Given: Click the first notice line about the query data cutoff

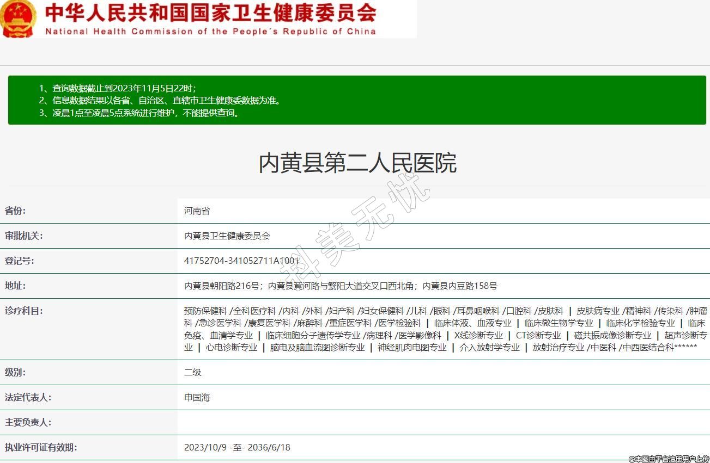Looking at the screenshot, I should (124, 88).
